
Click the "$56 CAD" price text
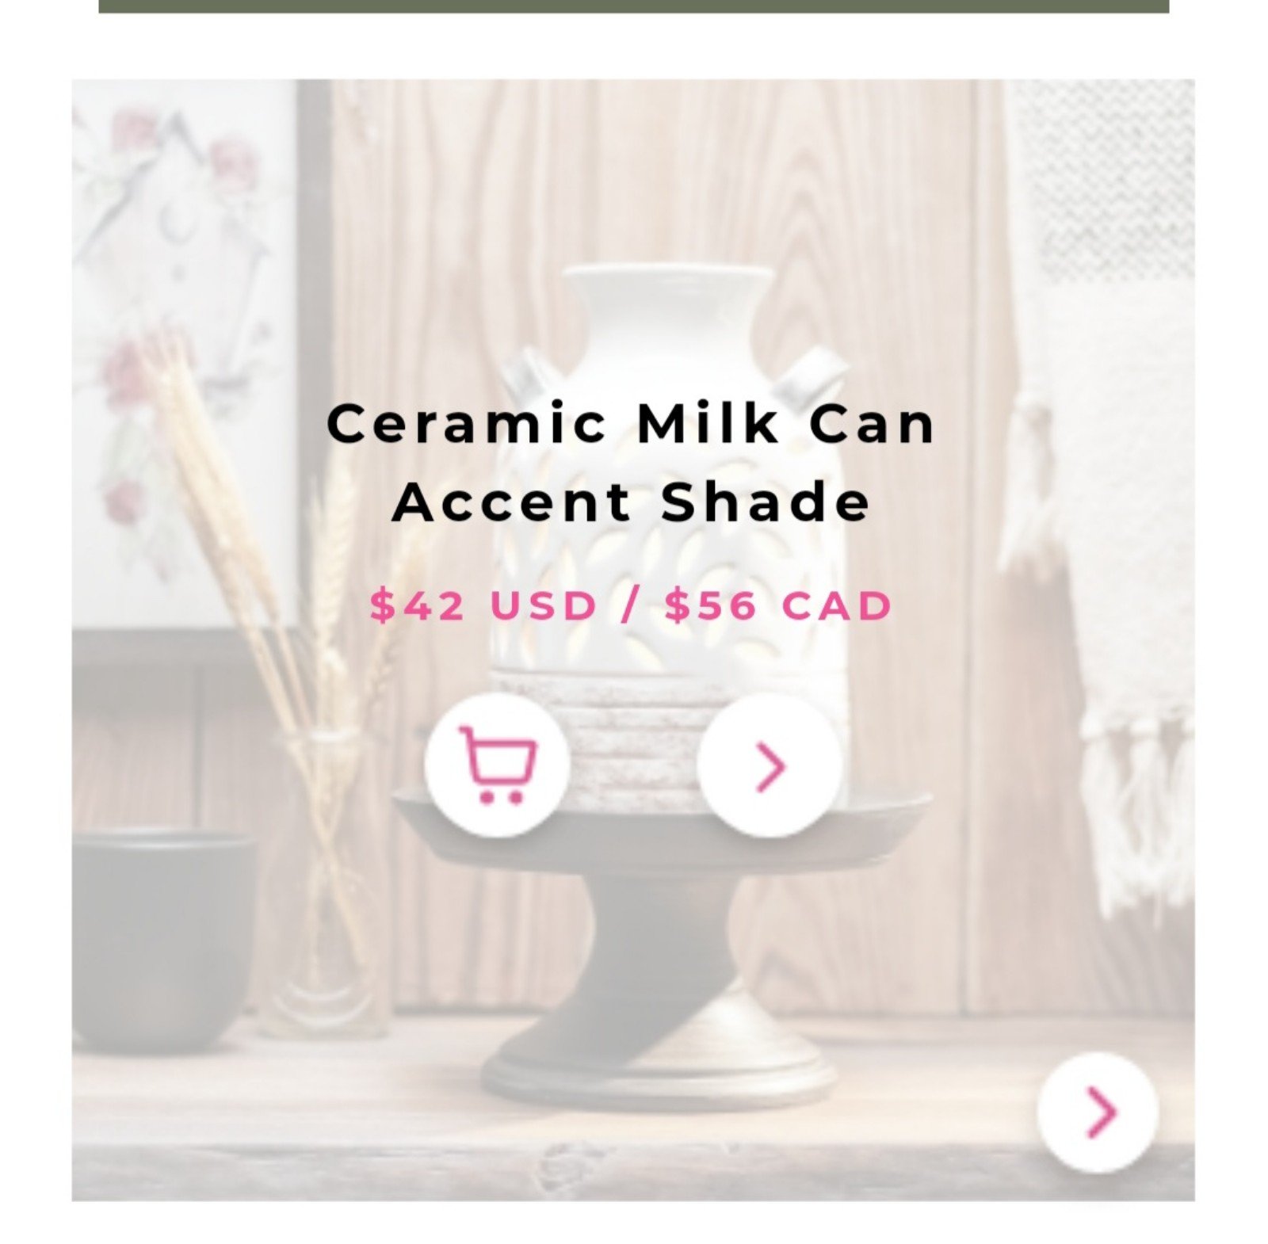[x=780, y=606]
